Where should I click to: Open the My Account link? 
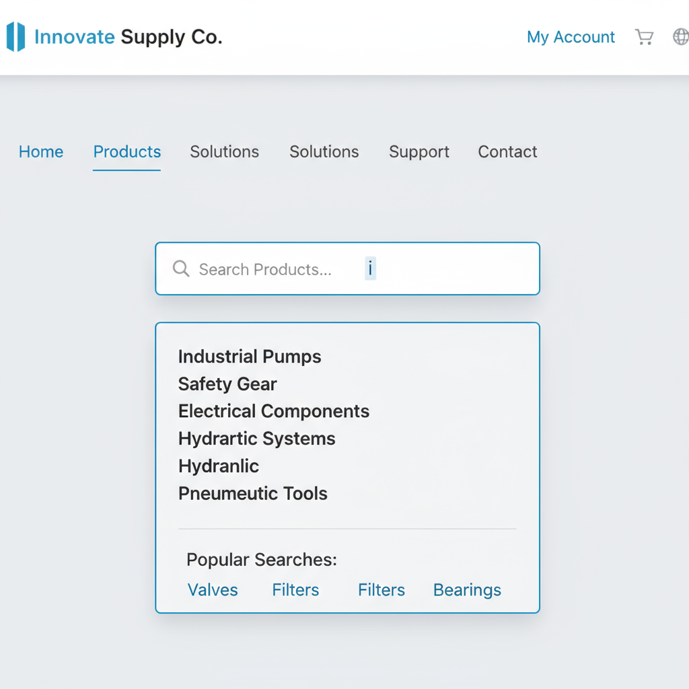click(571, 37)
